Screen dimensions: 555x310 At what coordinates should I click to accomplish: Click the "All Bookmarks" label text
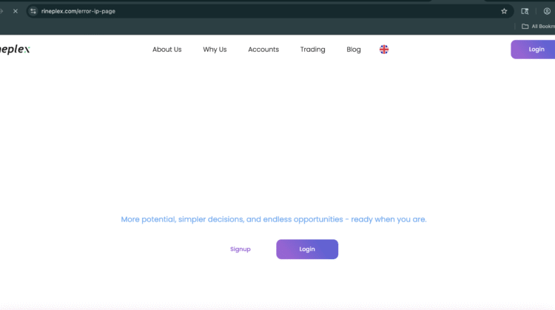542,27
